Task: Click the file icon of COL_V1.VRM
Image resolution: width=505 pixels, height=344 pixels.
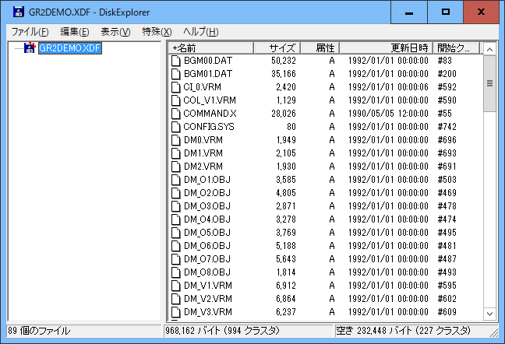Action: [x=176, y=100]
